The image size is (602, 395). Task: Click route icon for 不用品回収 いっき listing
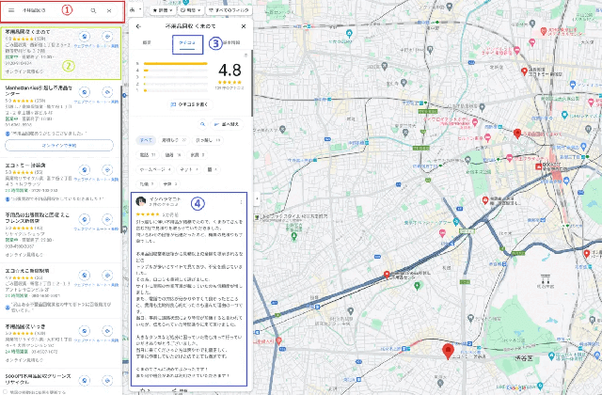[107, 331]
